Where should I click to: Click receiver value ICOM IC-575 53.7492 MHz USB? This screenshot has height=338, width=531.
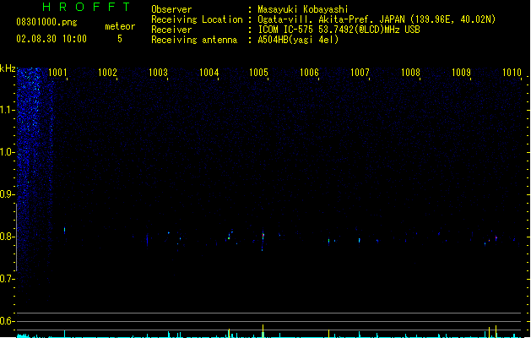339,30
